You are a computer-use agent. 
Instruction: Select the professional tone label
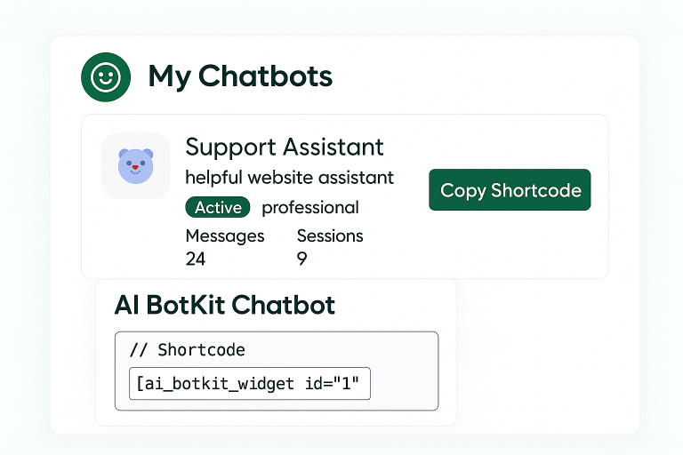point(310,208)
